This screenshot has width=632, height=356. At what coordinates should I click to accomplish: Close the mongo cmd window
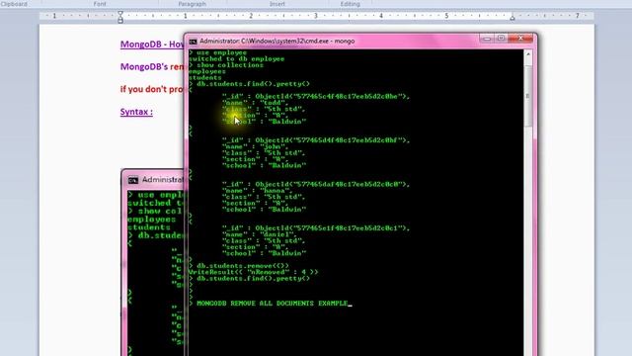[x=520, y=39]
